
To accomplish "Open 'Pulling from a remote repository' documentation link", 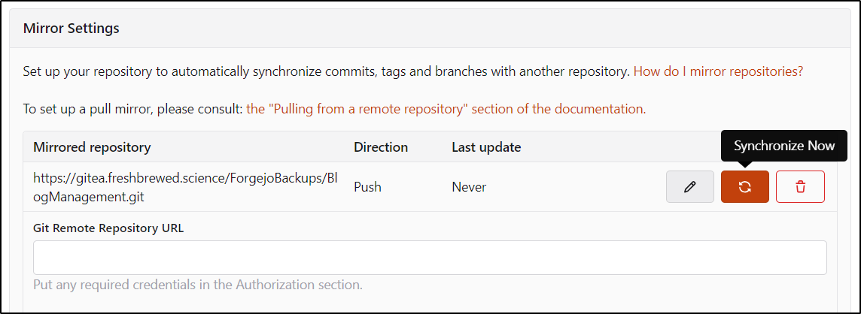I will [446, 109].
